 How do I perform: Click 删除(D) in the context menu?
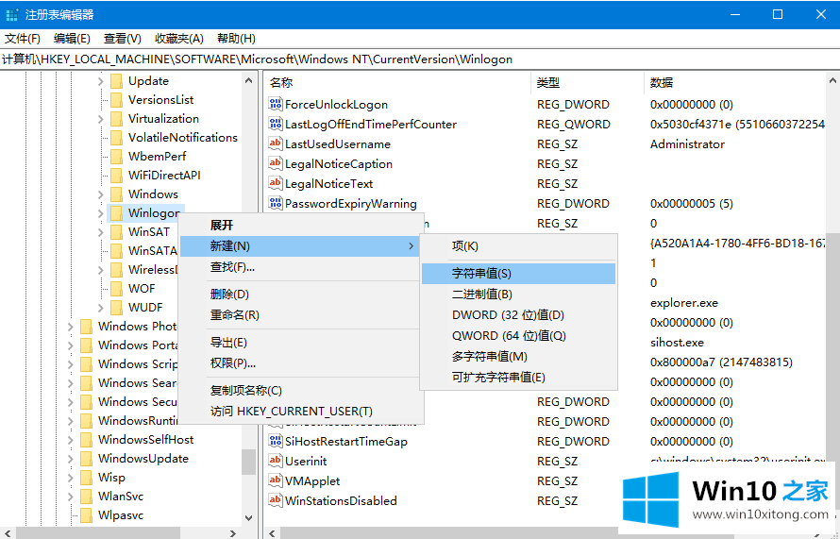[x=229, y=295]
